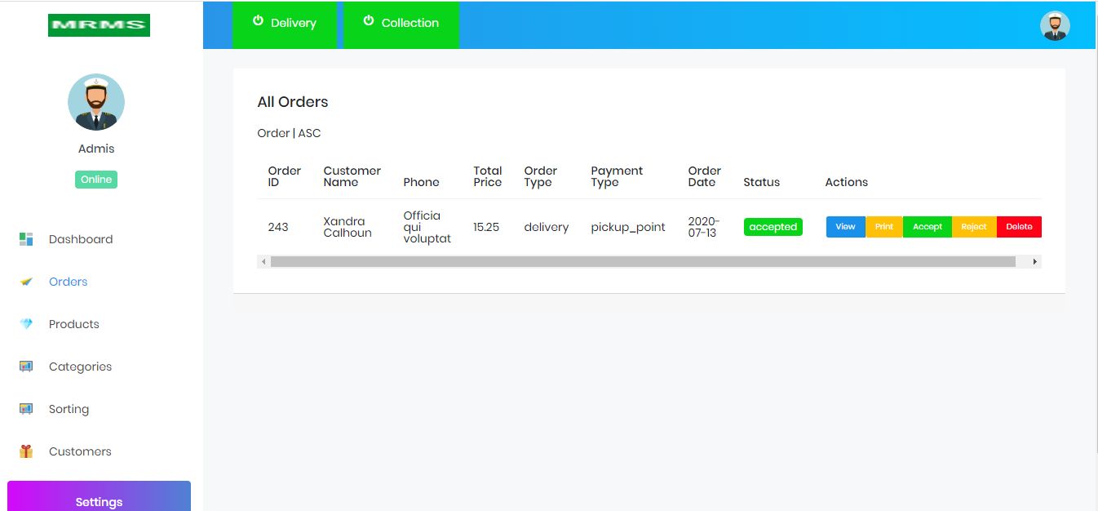Screen dimensions: 1098x511
Task: Accept the Xandra Calhoun order
Action: click(927, 227)
